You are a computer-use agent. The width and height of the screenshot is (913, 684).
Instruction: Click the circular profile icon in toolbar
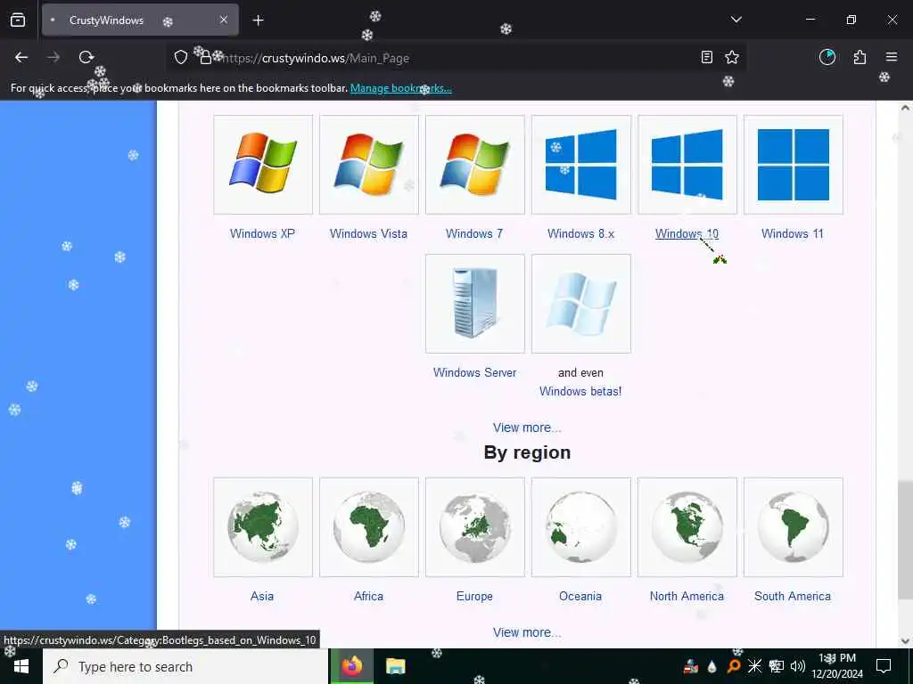tap(827, 57)
